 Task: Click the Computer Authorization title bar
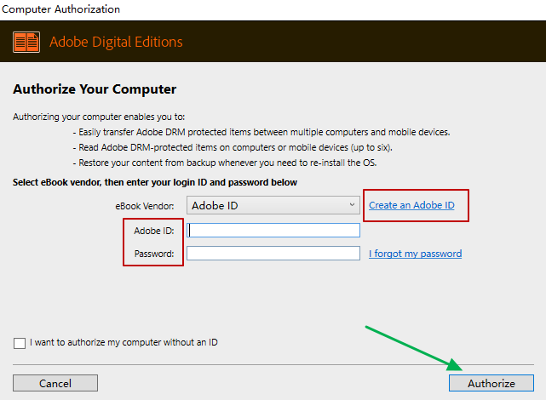pyautogui.click(x=60, y=9)
